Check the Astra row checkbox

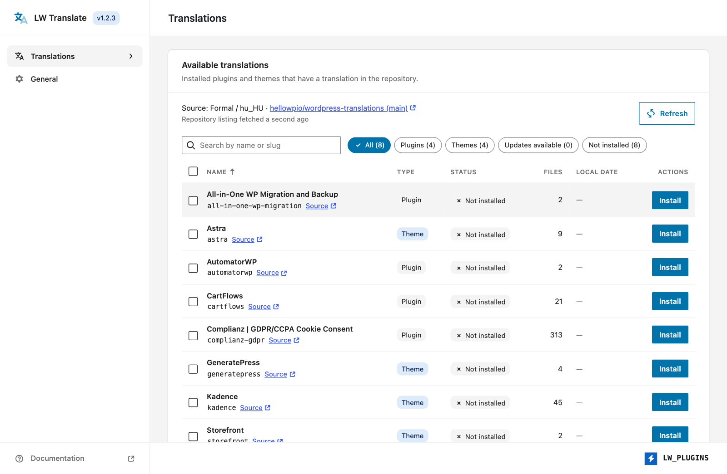coord(193,234)
